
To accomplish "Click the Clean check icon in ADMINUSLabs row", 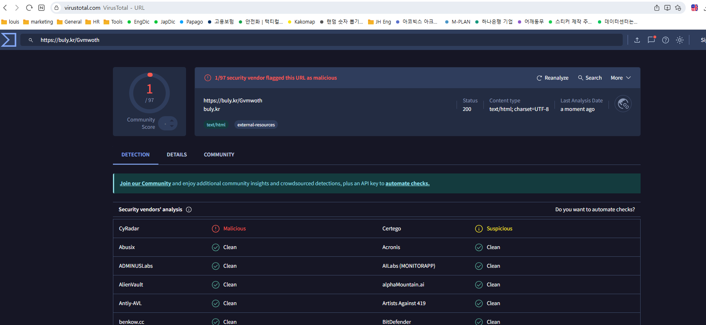I will pyautogui.click(x=216, y=266).
